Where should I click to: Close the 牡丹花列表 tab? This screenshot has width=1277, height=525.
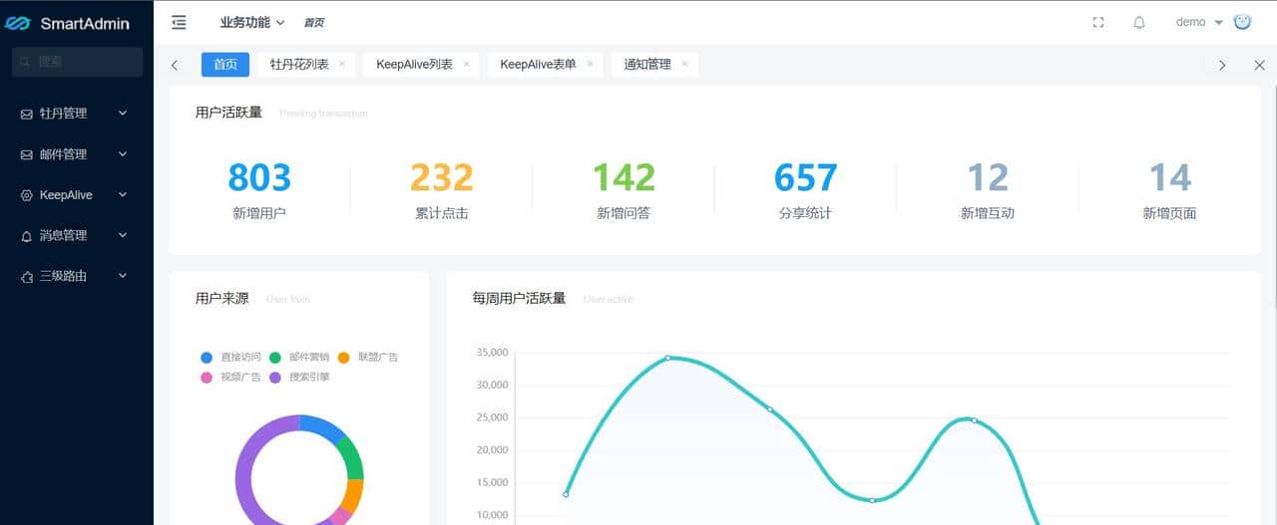tap(342, 64)
